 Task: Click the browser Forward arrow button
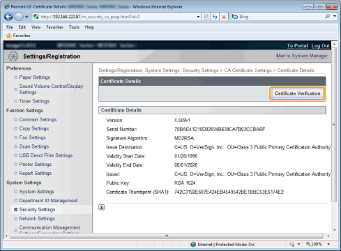[19, 17]
